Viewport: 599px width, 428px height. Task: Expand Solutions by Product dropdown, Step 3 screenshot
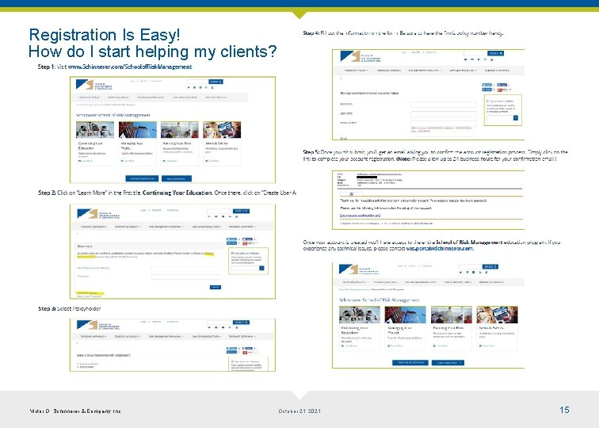click(93, 337)
